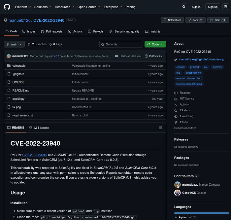Screen dimensions: 231x220
Task: Click the Python language bar
Action: (201, 213)
